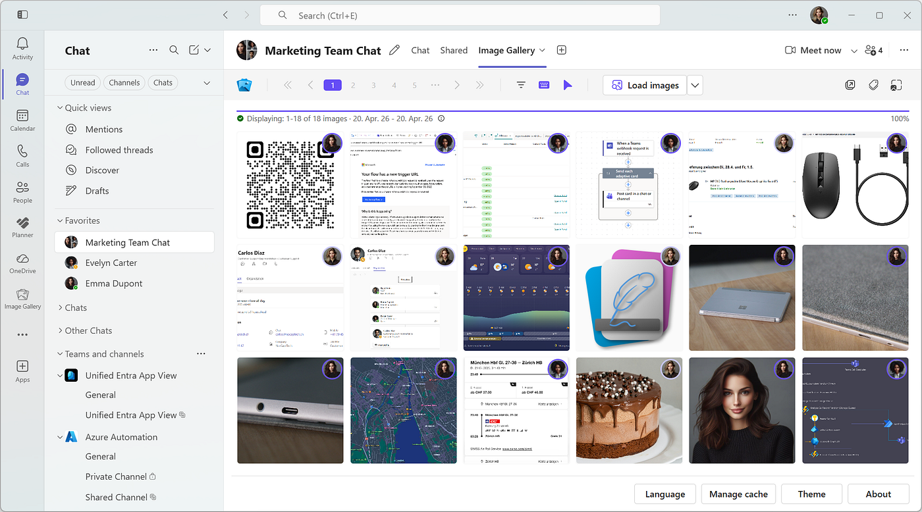Search within the chat list

coord(174,50)
